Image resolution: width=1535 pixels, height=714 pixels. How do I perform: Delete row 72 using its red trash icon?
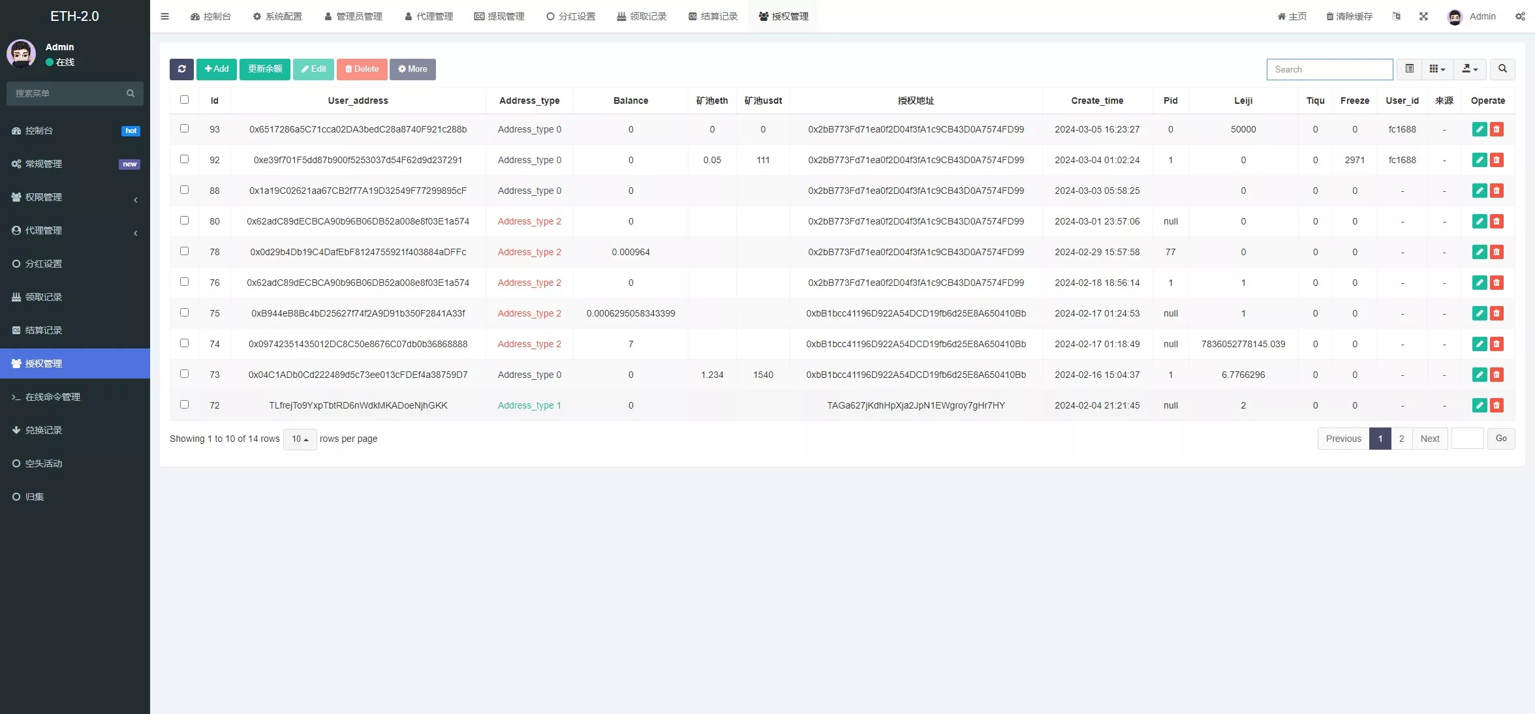pos(1497,405)
